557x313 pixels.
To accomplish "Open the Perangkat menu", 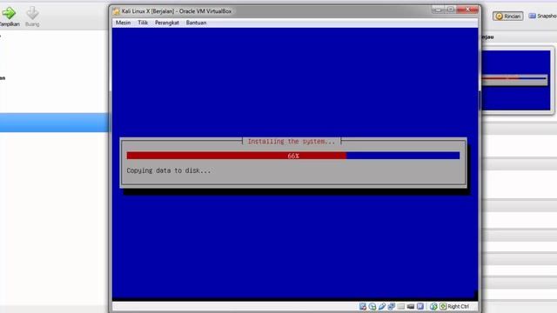I will (x=167, y=23).
